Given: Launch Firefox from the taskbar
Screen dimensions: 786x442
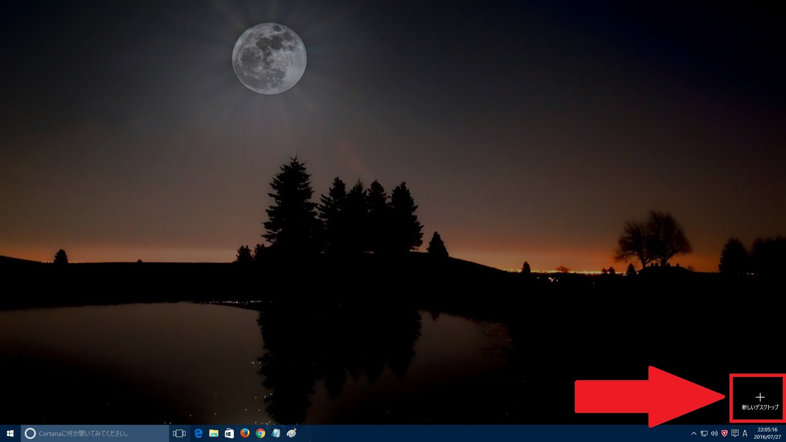Looking at the screenshot, I should tap(245, 433).
